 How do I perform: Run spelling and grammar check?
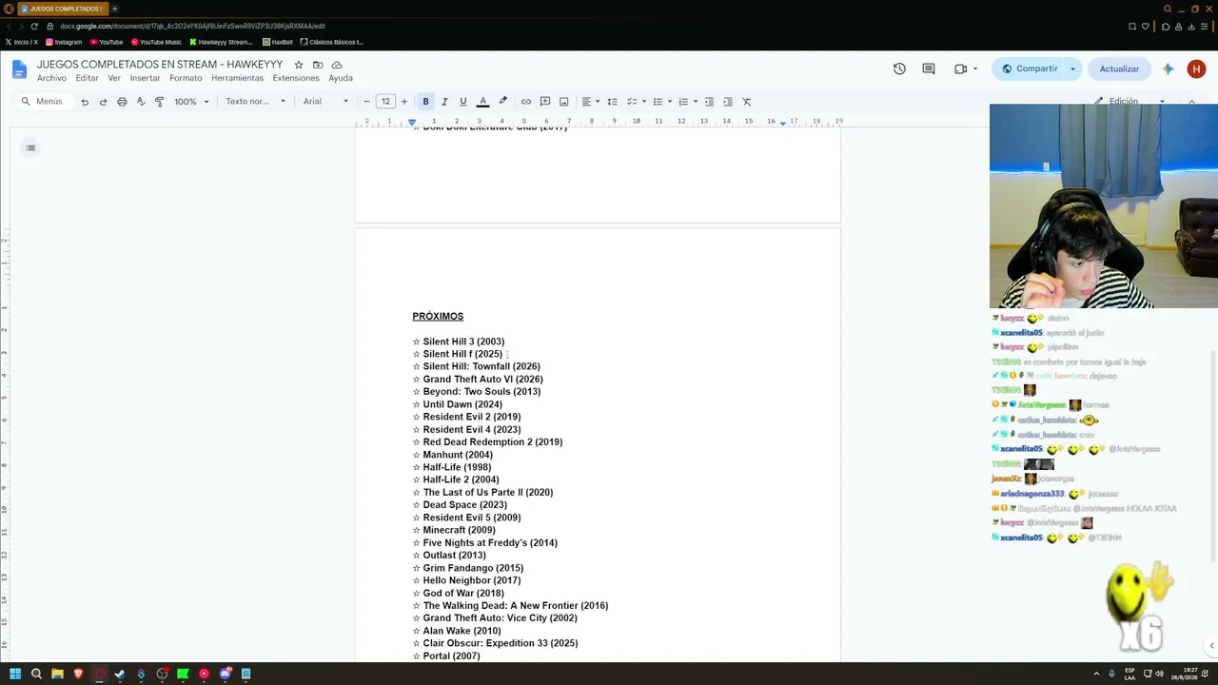click(x=141, y=102)
